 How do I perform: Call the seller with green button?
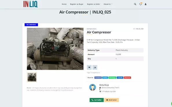tap(97, 100)
